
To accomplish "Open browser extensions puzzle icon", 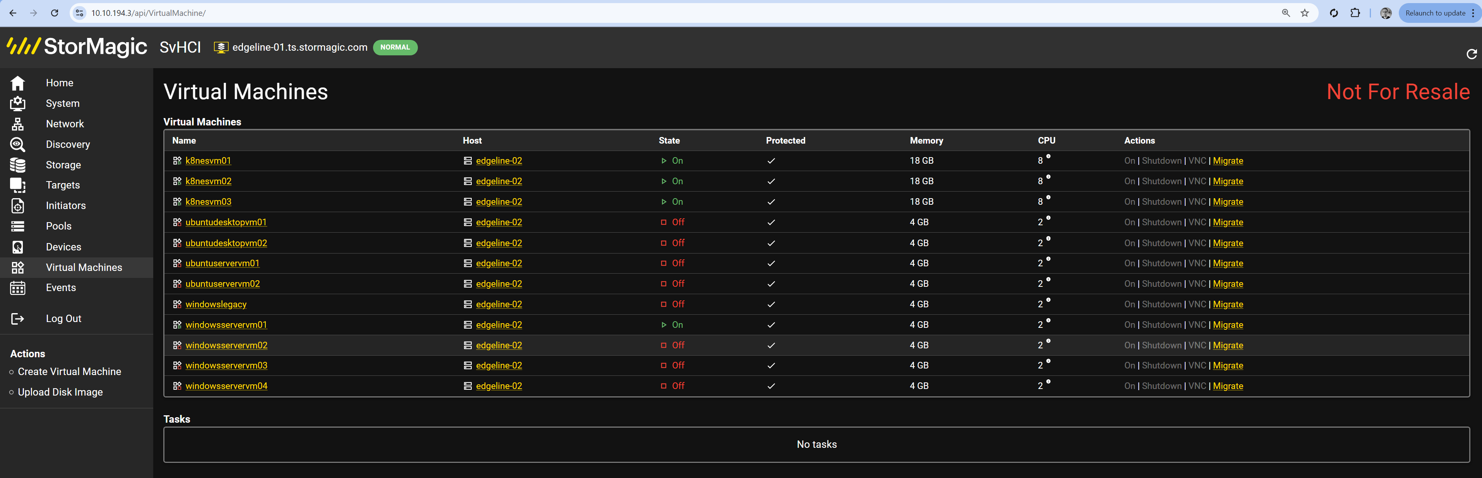I will pos(1355,13).
